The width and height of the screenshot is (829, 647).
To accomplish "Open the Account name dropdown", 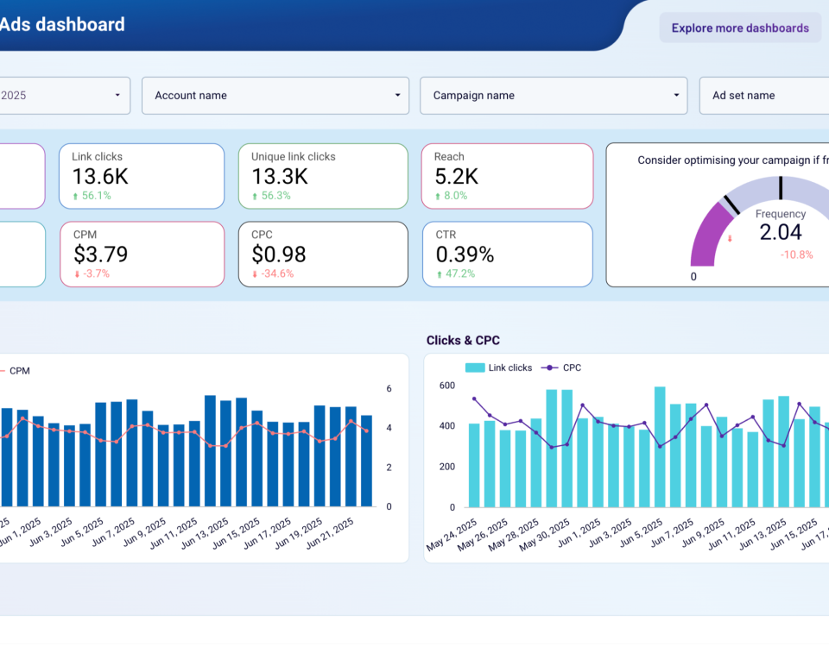I will [275, 96].
